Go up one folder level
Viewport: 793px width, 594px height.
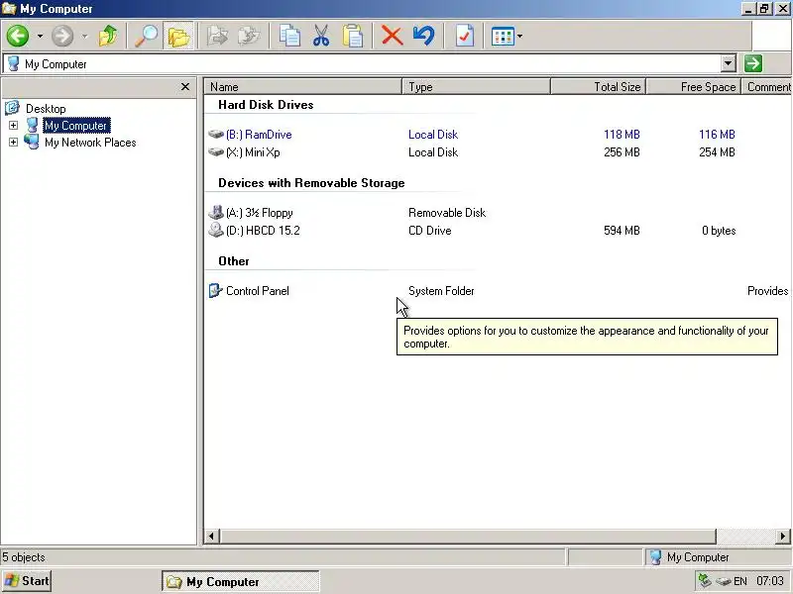pos(108,36)
